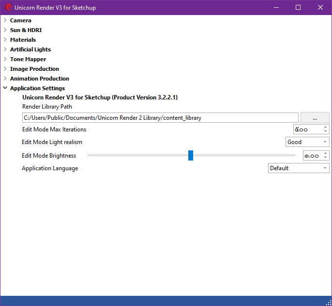Open the Tone Mapper heading
Image resolution: width=332 pixels, height=306 pixels.
click(x=28, y=59)
